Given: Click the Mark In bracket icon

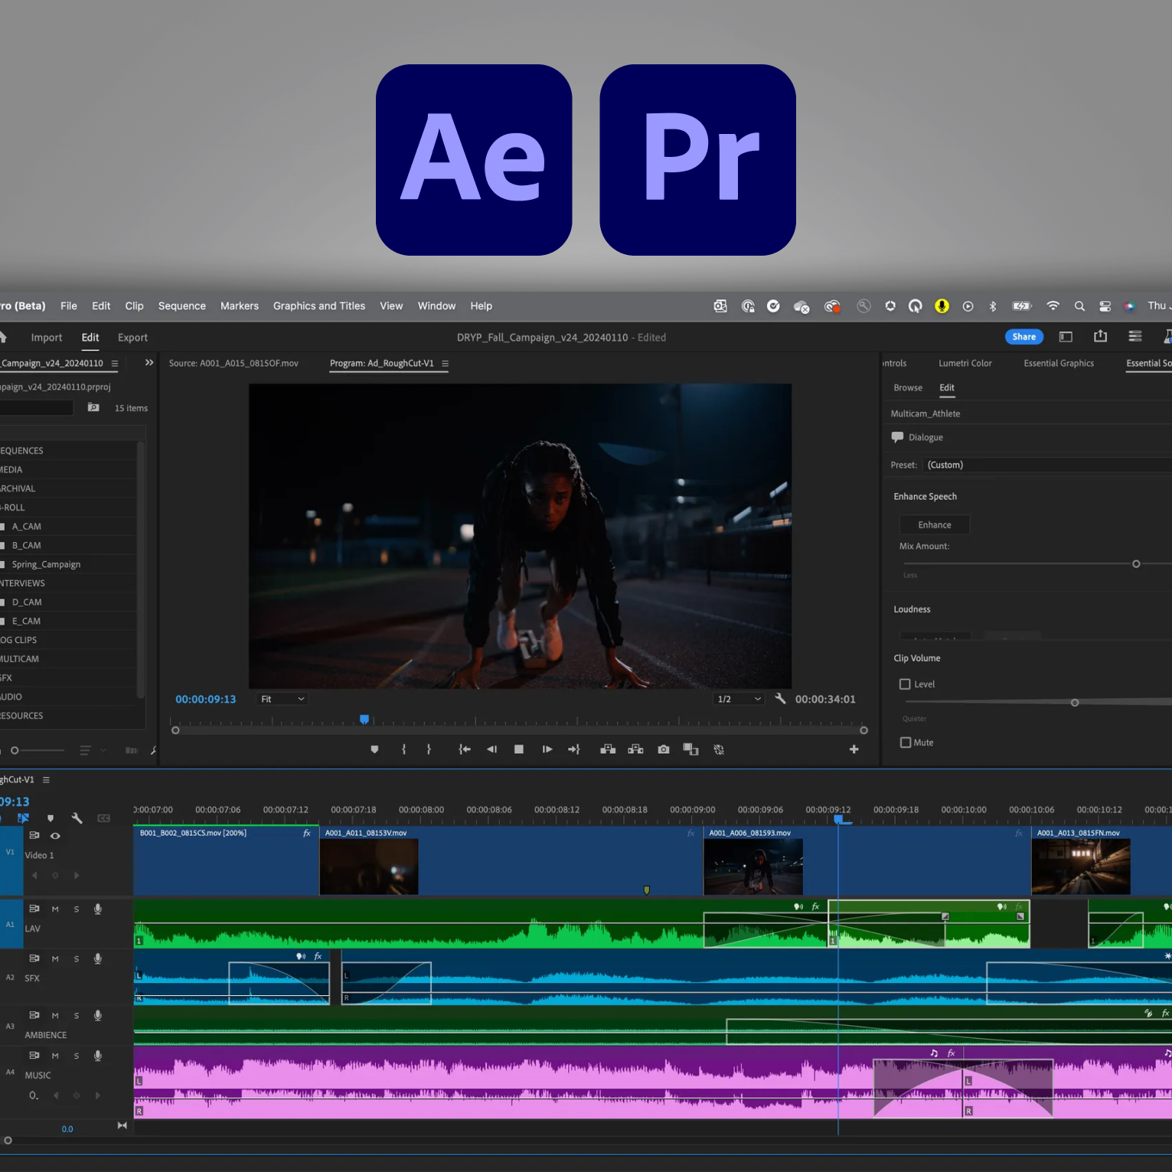Looking at the screenshot, I should (x=403, y=749).
